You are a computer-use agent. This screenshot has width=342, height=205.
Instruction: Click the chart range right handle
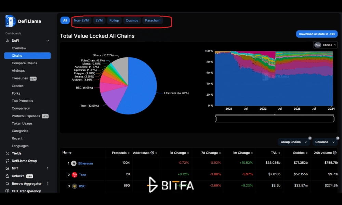point(333,119)
